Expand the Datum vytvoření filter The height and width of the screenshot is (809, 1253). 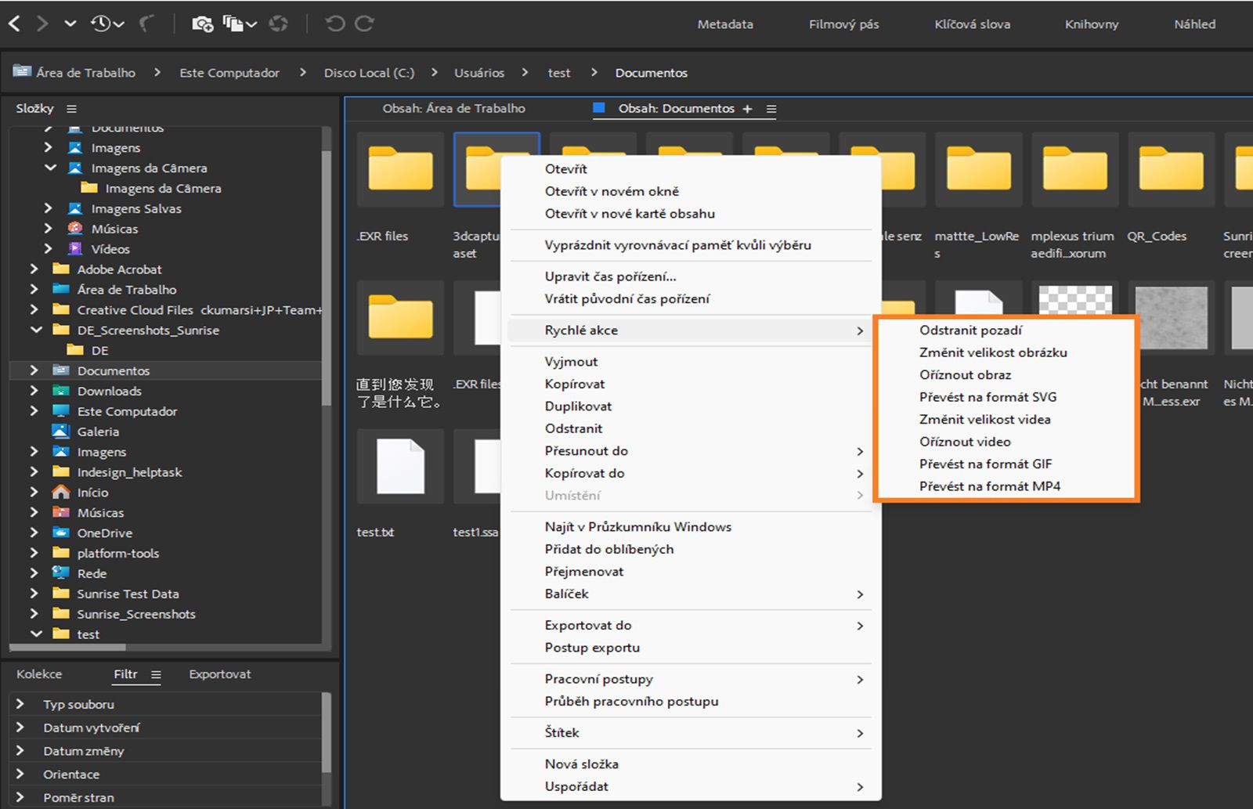click(20, 728)
